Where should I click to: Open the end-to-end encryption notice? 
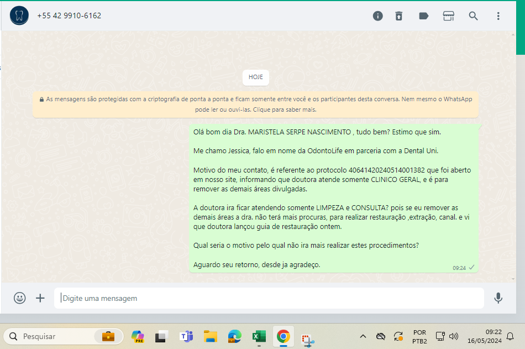point(255,105)
